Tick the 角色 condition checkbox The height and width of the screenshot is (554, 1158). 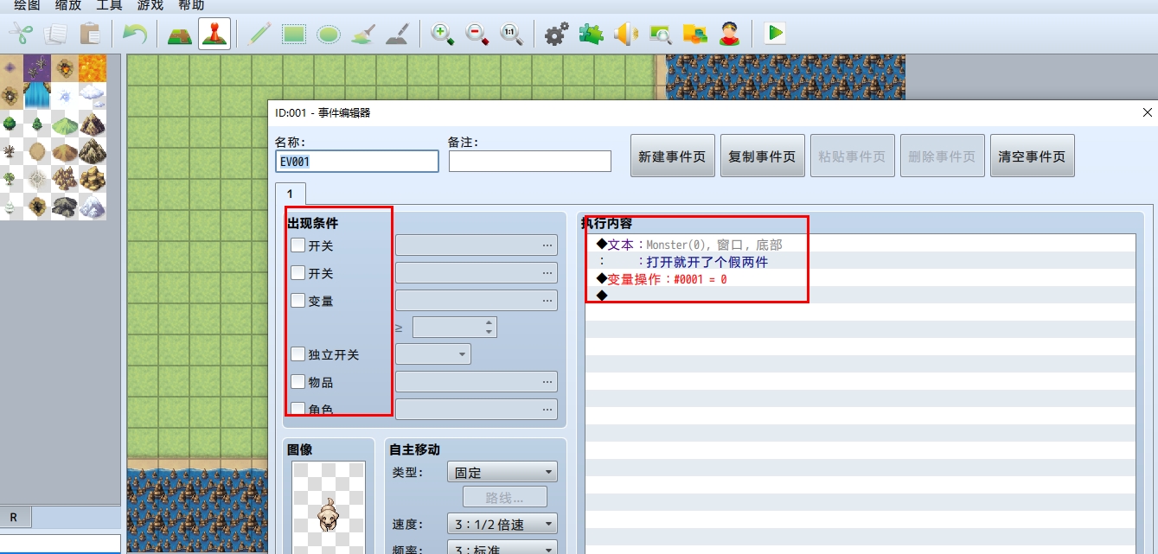(x=297, y=409)
